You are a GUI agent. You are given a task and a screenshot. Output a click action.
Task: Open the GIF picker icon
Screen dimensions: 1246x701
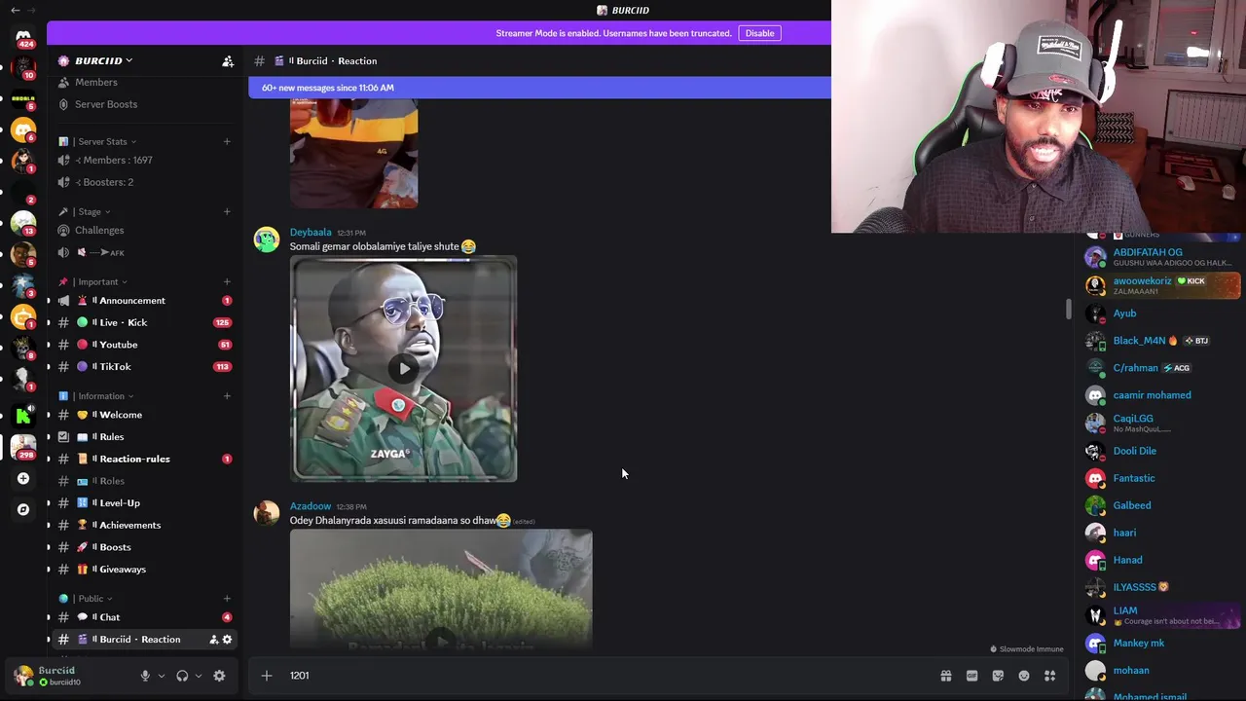point(971,676)
